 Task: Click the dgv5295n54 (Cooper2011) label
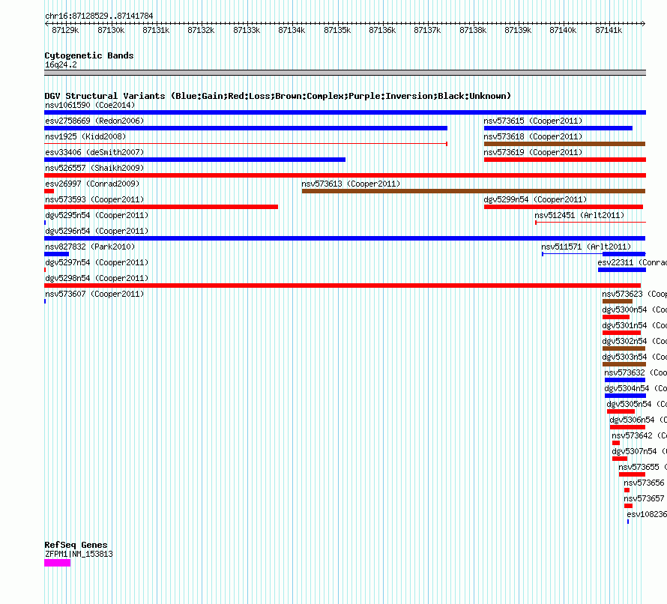coord(97,215)
